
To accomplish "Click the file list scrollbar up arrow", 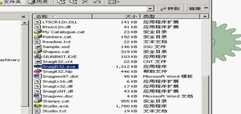I will tap(205, 16).
